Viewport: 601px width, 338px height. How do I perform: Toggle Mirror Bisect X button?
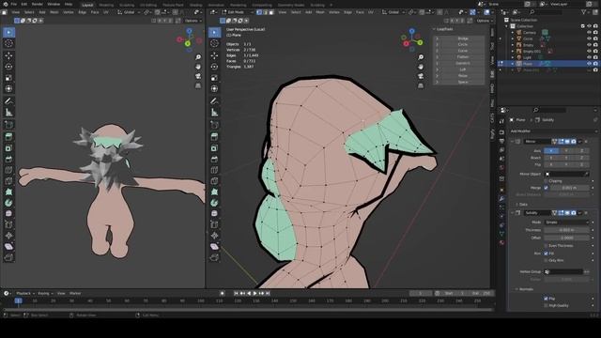tap(551, 158)
